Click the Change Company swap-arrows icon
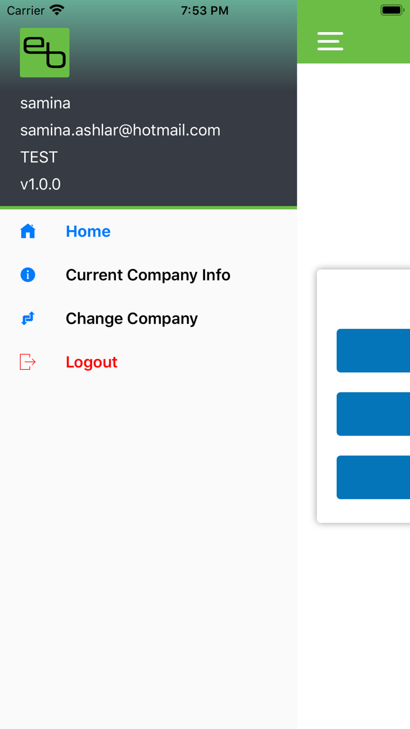This screenshot has width=410, height=729. (28, 318)
